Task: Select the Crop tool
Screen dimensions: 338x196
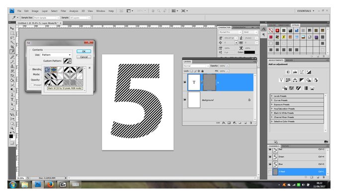Action: click(12, 47)
